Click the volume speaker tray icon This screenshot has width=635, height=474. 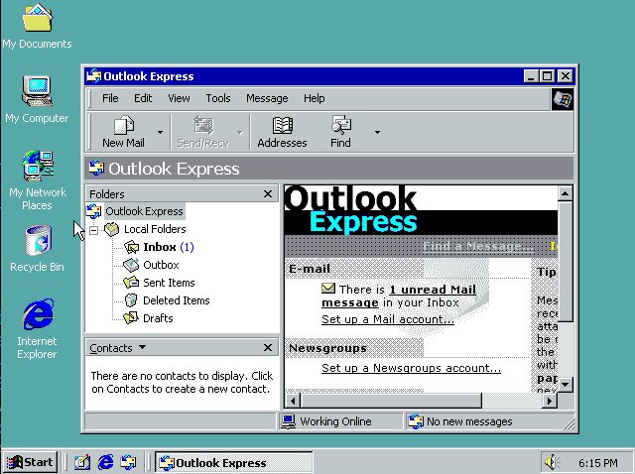[552, 462]
